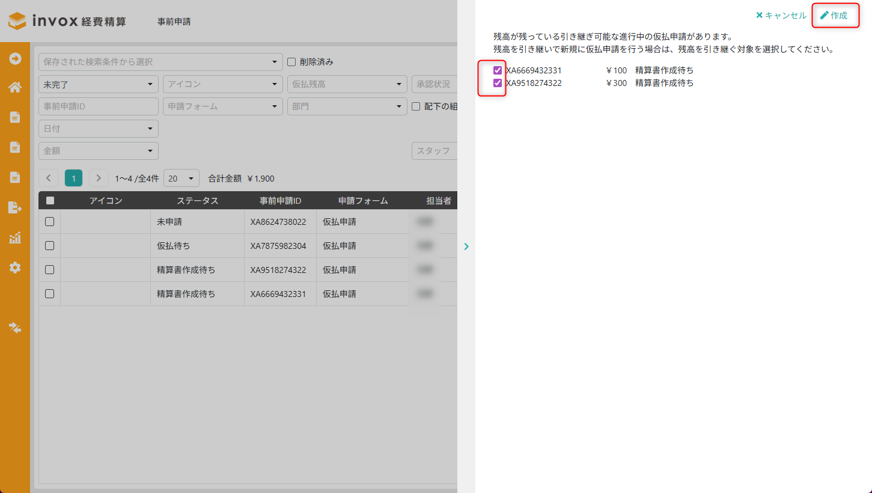Expand the sidebar with the arrow circle icon
Viewport: 872px width, 493px height.
[x=15, y=58]
